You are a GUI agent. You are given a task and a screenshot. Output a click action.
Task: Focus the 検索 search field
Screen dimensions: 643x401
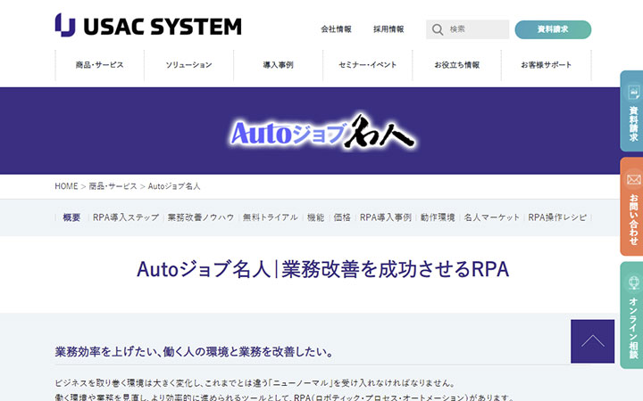click(x=467, y=29)
